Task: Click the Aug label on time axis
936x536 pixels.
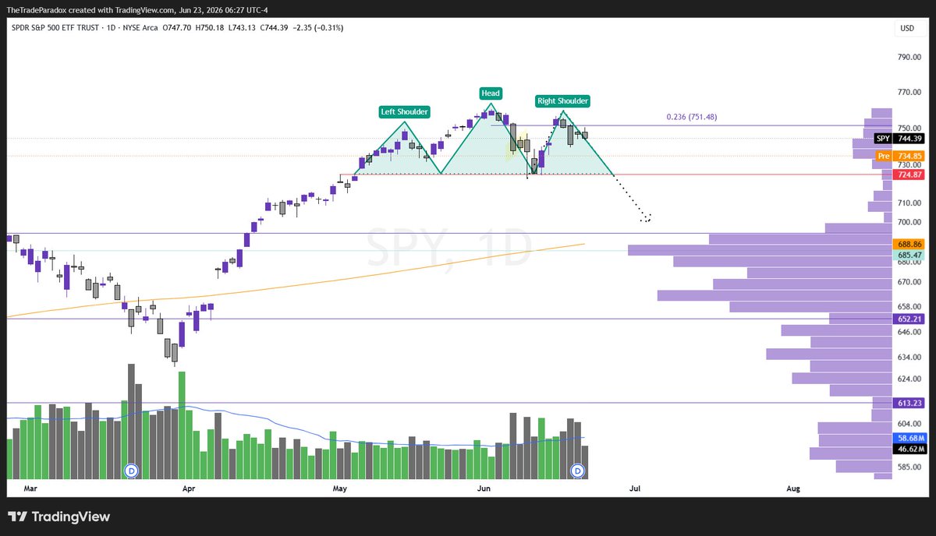Action: coord(793,488)
